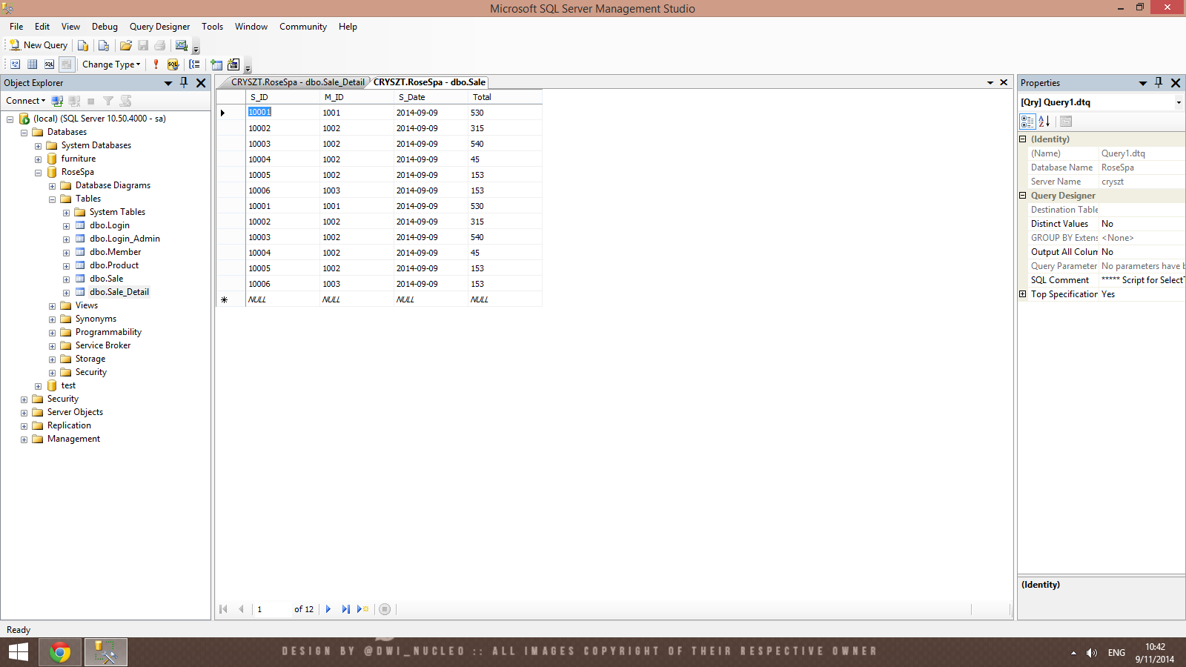1186x667 pixels.
Task: Open the Connect dropdown in Object Explorer
Action: click(26, 101)
